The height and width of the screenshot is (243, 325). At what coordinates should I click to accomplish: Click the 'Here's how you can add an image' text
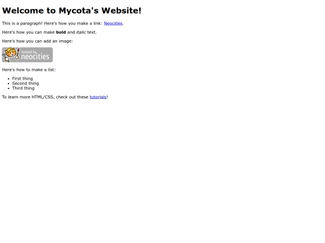pyautogui.click(x=37, y=41)
